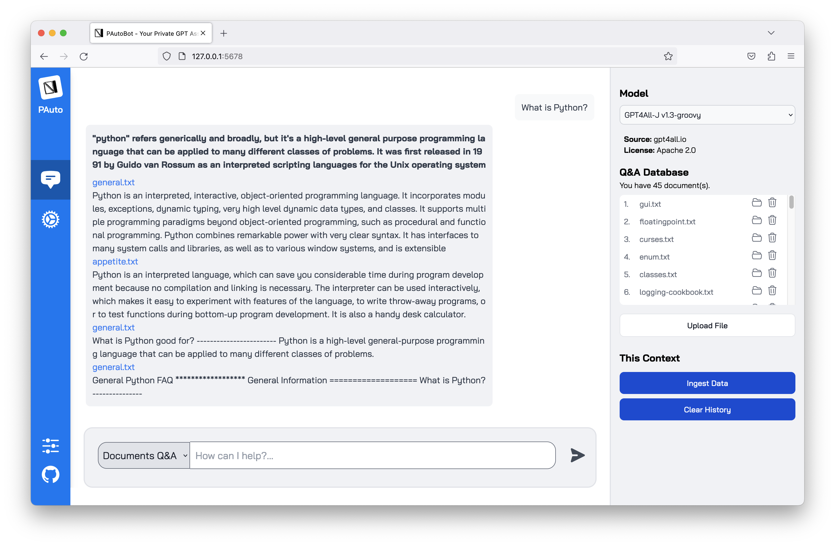Open the GitHub icon link
835x546 pixels.
pos(50,475)
